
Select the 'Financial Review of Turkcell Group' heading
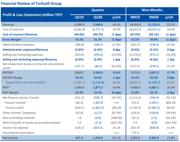click(31, 3)
